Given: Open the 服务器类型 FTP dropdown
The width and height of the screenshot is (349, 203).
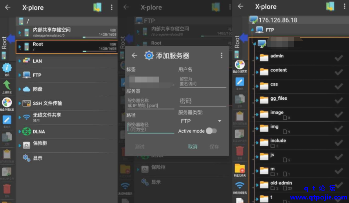Looking at the screenshot, I should pyautogui.click(x=201, y=121).
